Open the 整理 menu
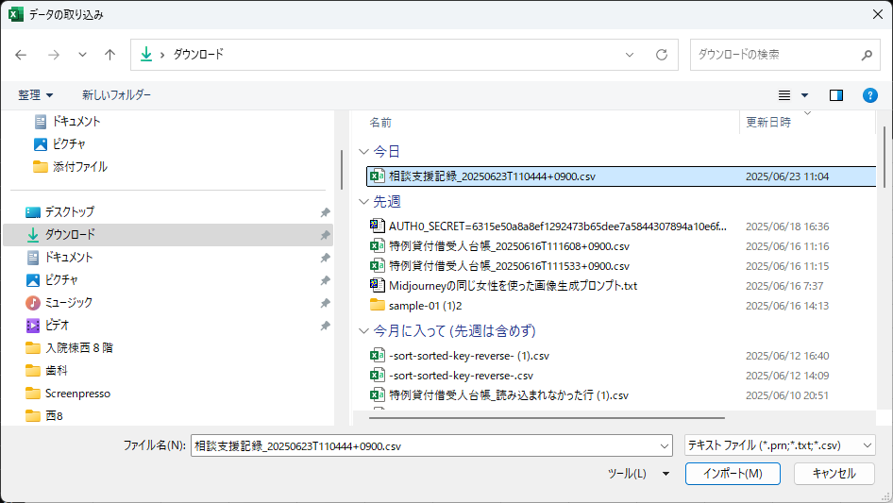Screen dimensions: 893x503 click(36, 95)
